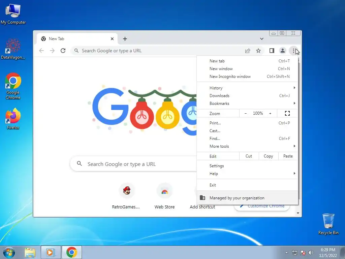Click the back arrow navigation icon
The image size is (345, 259).
pyautogui.click(x=41, y=51)
